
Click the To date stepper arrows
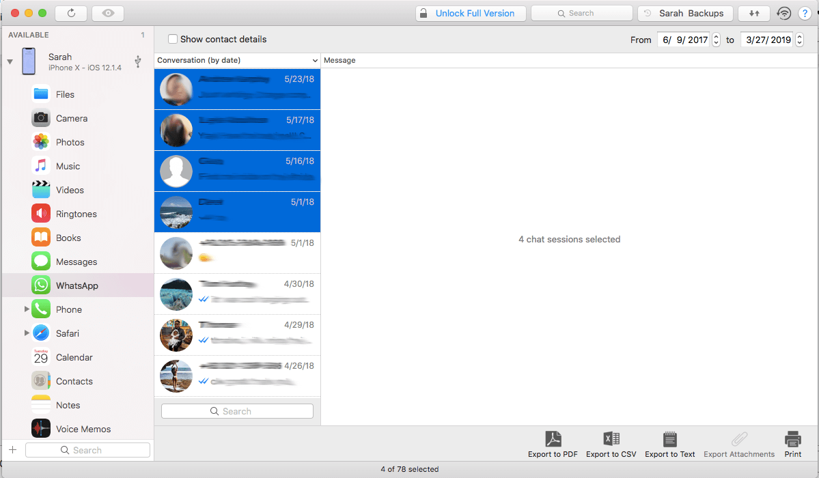coord(799,40)
